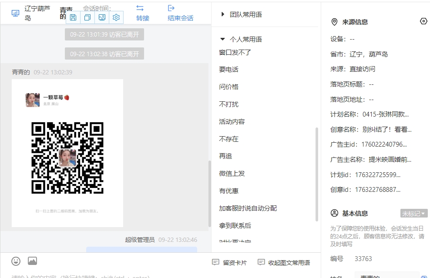Click the hexagon settings icon near 来源信息
The height and width of the screenshot is (278, 430).
[423, 21]
